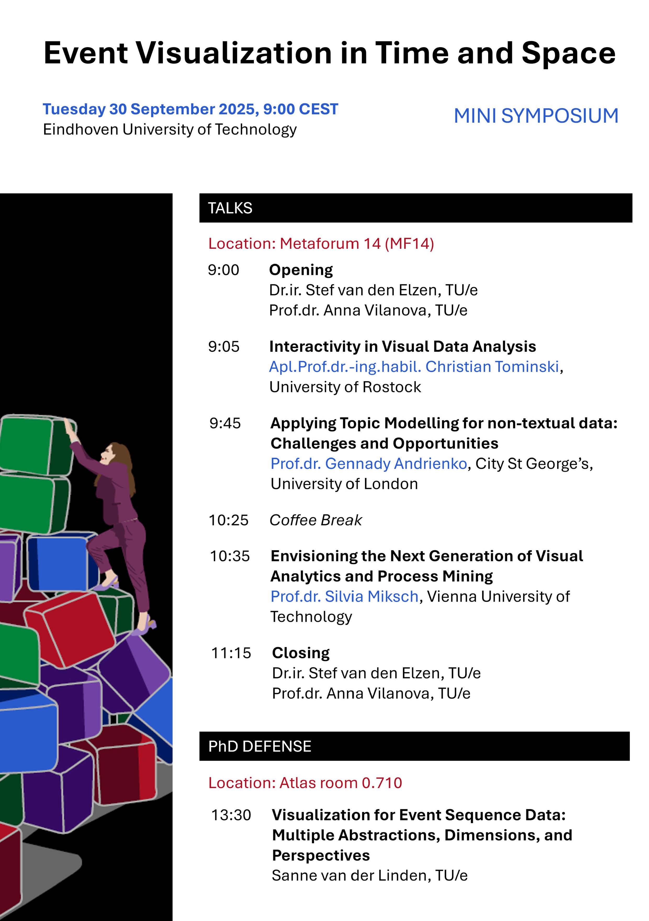Click the TALKS section header bar
649x921 pixels.
(x=415, y=208)
